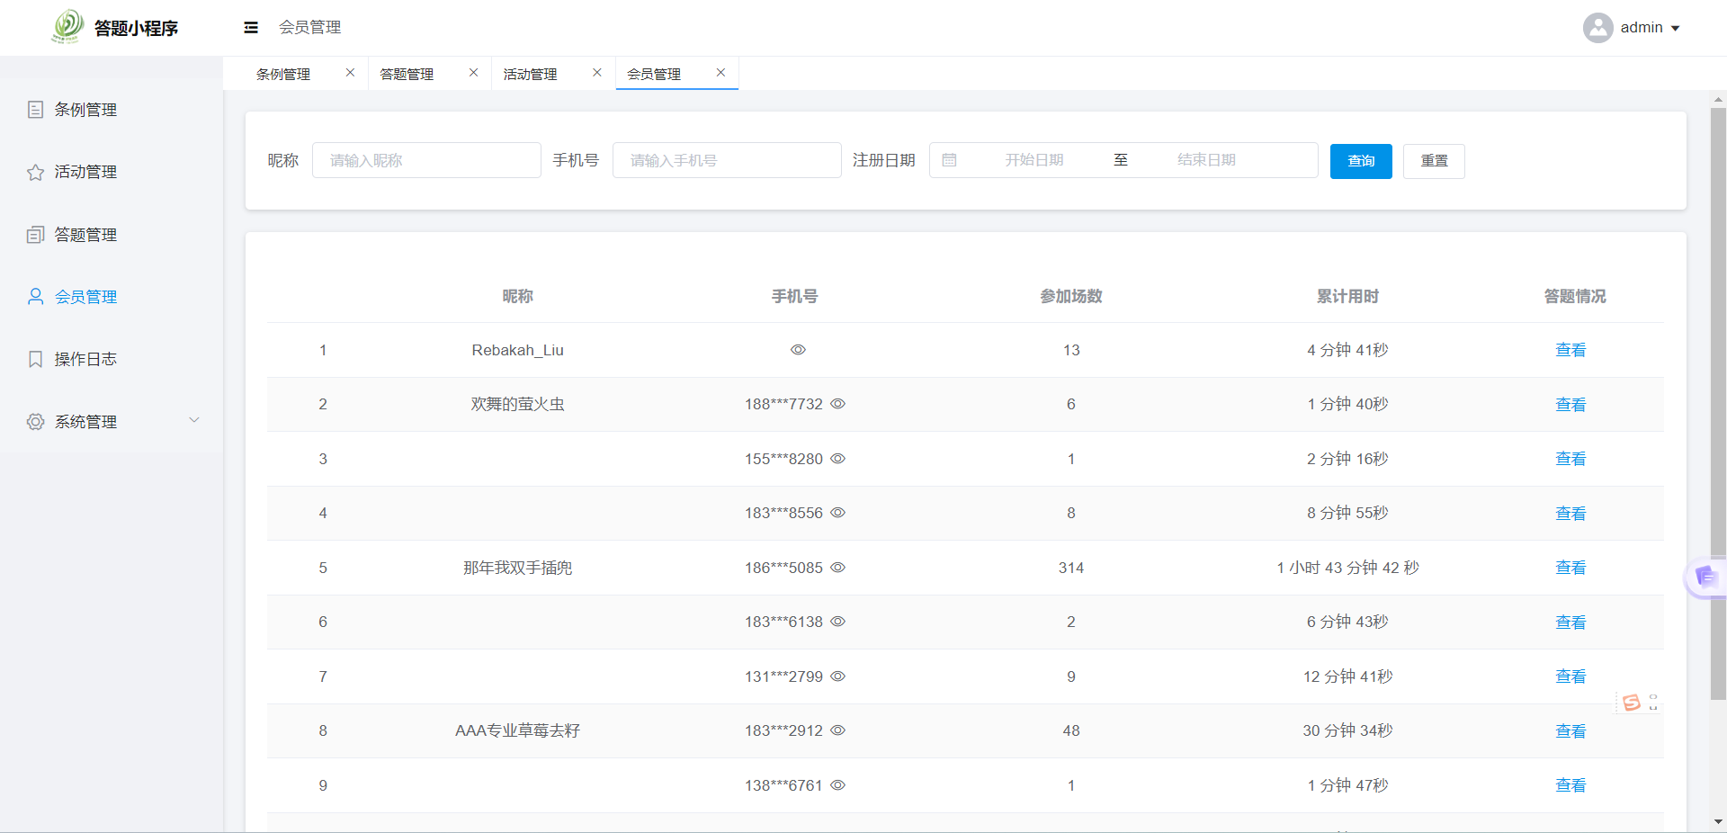This screenshot has width=1727, height=833.
Task: Reveal full phone number 183***6138
Action: point(837,622)
